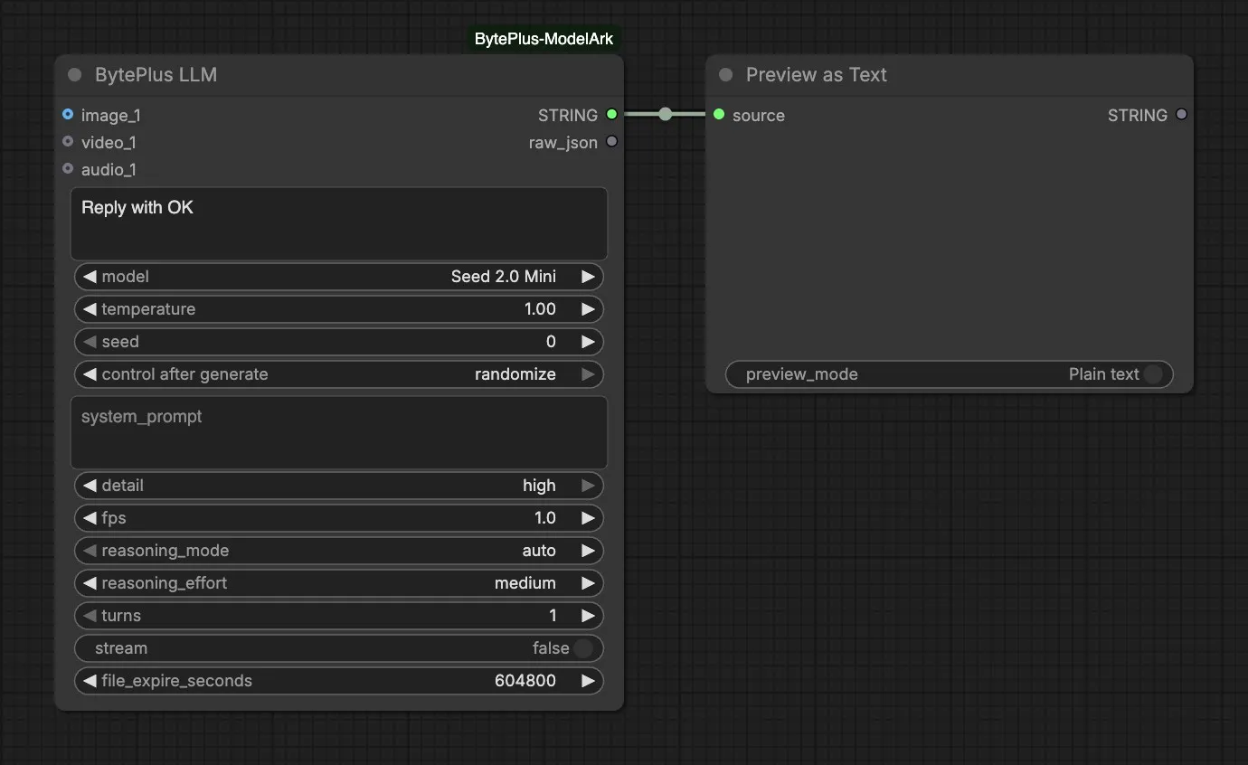The image size is (1248, 765).
Task: Select previous model with left arrow
Action: tap(90, 277)
